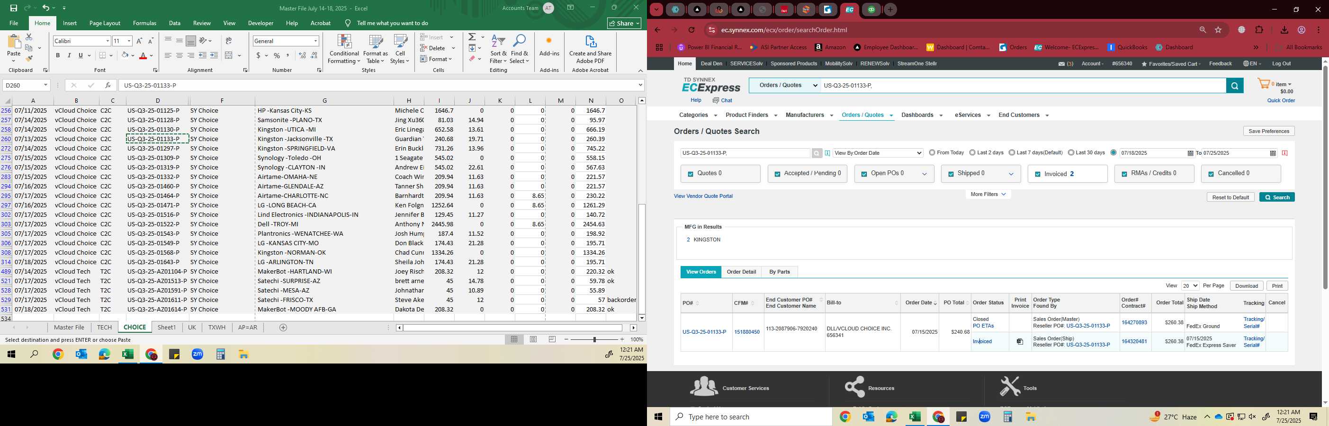The width and height of the screenshot is (1329, 426).
Task: Open Calculator from right taskbar
Action: [x=1007, y=417]
